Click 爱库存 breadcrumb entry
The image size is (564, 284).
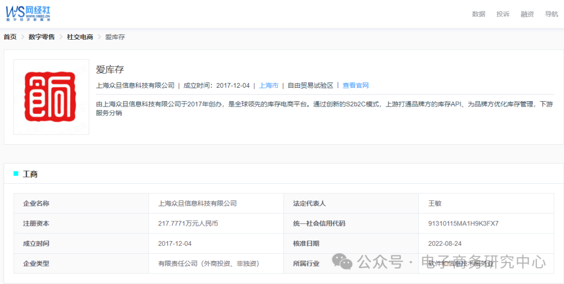click(115, 37)
